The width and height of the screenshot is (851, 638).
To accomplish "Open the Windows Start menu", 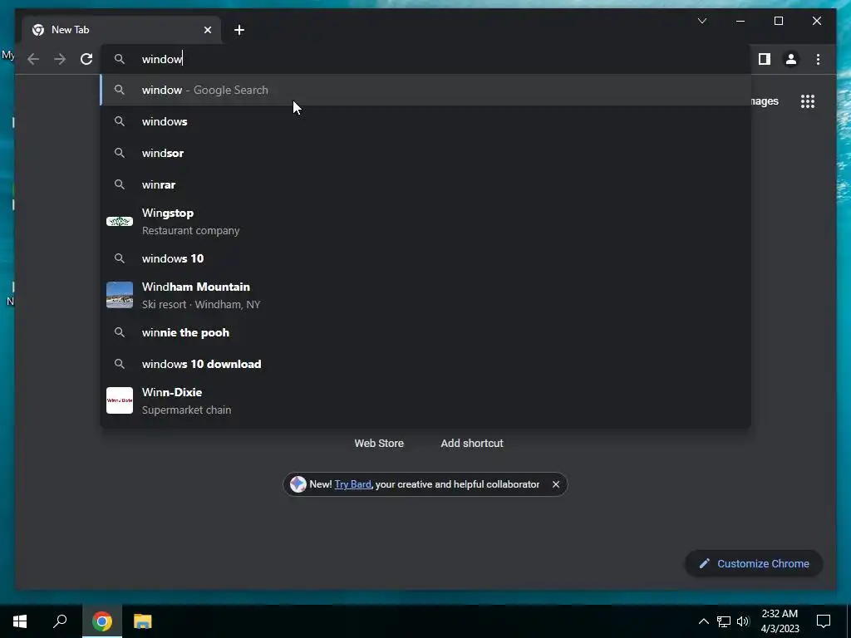I will (20, 621).
